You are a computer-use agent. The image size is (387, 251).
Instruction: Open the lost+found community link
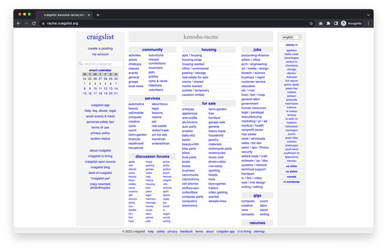[156, 55]
